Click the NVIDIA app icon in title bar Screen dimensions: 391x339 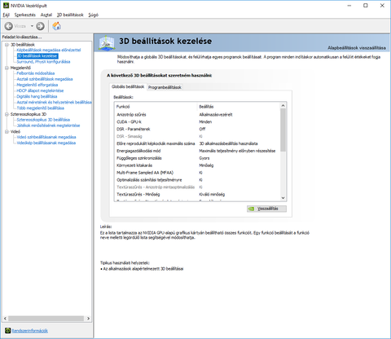click(6, 6)
